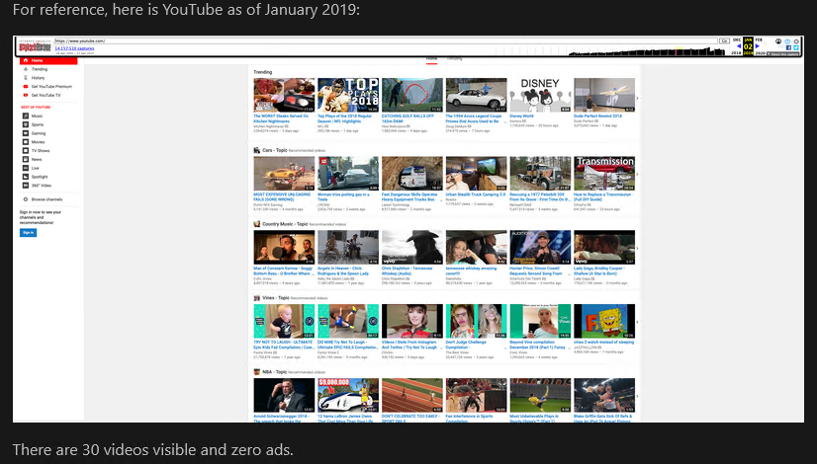Open the Disney World video title link
Image resolution: width=817 pixels, height=464 pixels.
coord(521,116)
